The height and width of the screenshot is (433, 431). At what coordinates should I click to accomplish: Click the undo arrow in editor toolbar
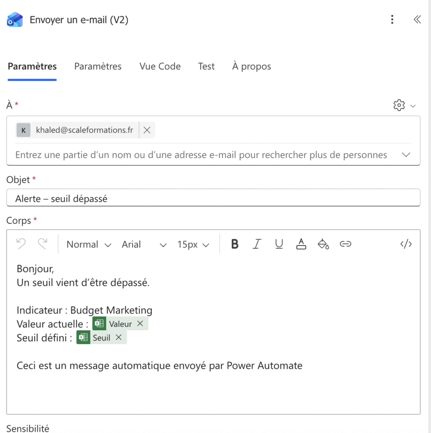pos(21,244)
